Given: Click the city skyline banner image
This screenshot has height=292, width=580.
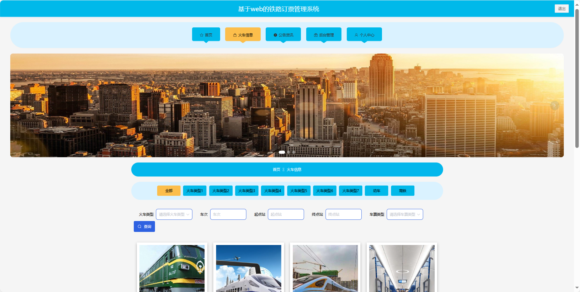Looking at the screenshot, I should click(x=287, y=105).
